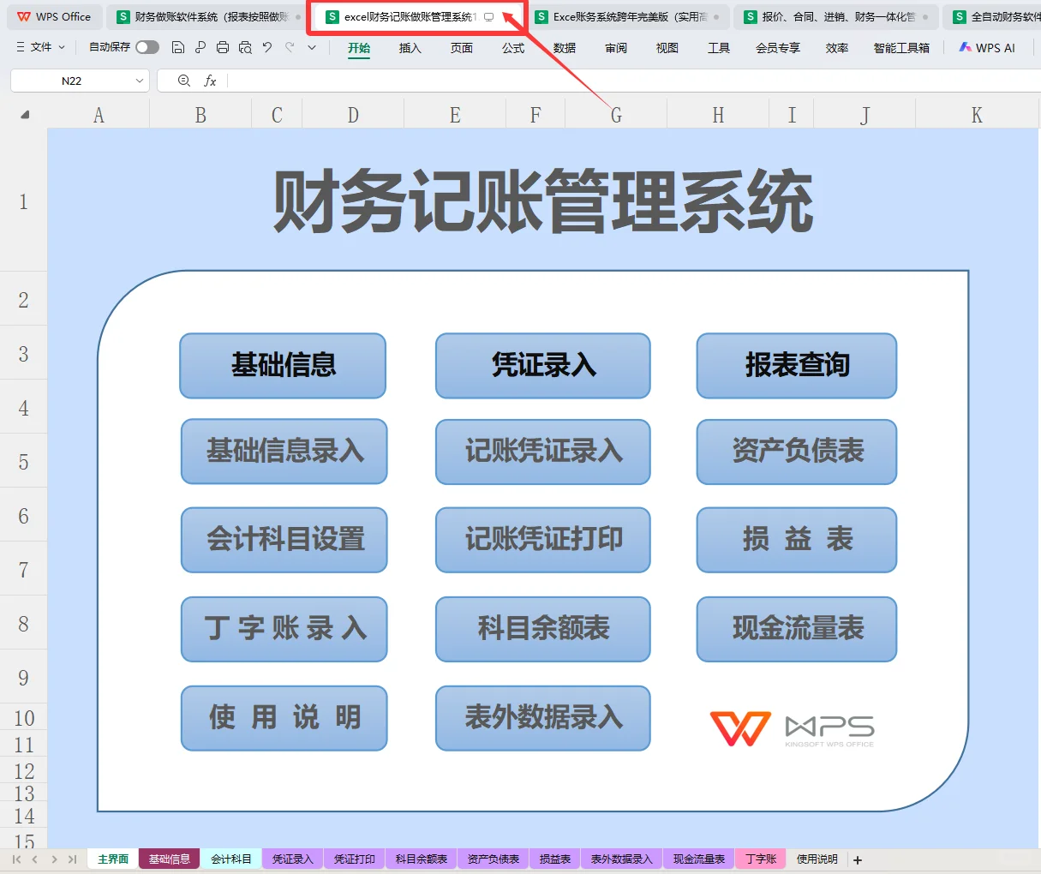Click the Redo icon

click(290, 48)
